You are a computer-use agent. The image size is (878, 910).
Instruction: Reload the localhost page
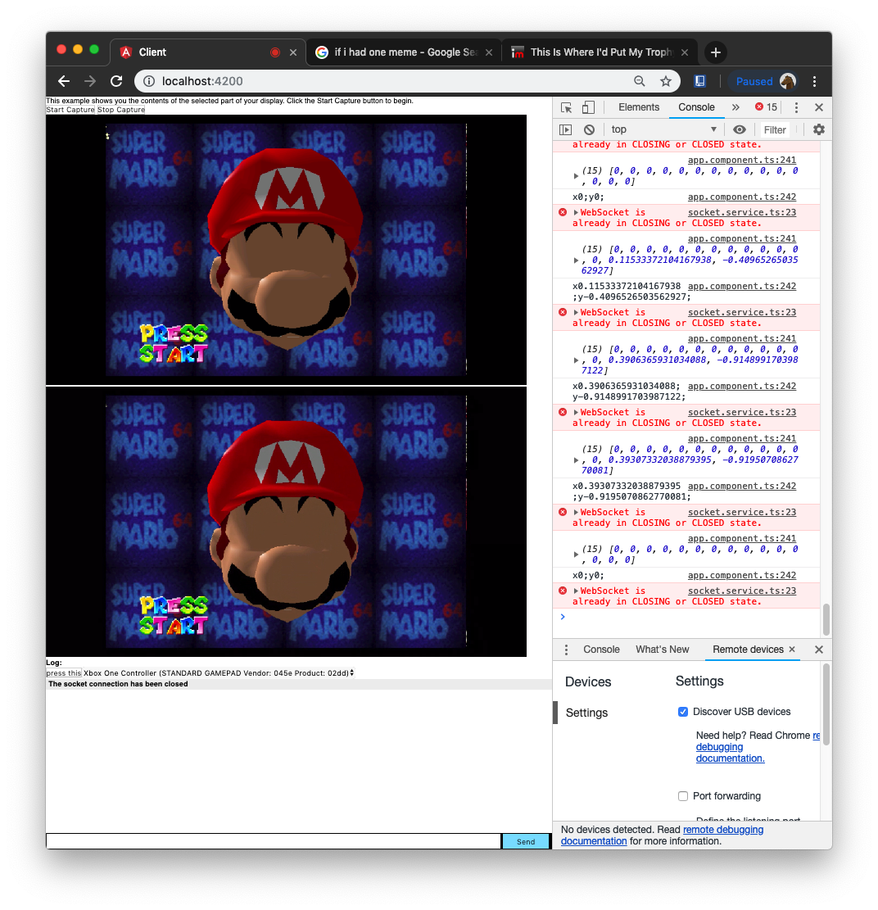tap(116, 81)
